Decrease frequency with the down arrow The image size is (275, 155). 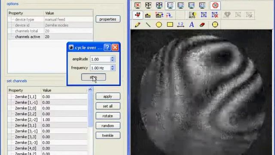coord(113,69)
